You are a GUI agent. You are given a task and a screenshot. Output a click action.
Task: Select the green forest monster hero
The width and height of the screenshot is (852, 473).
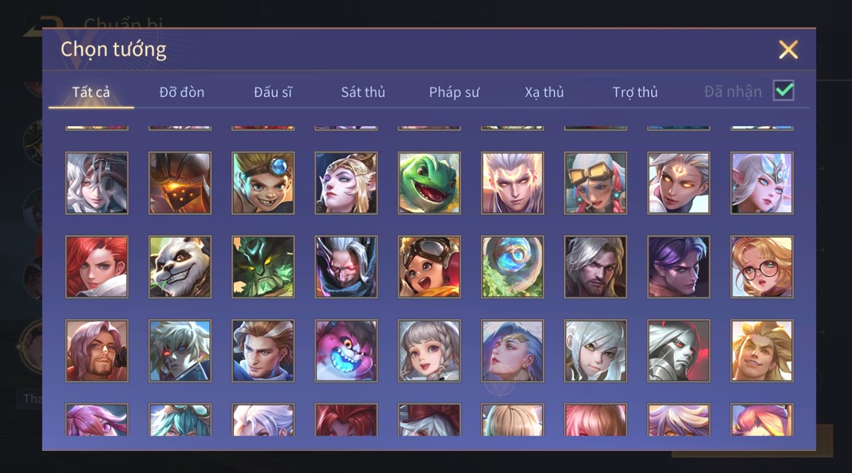coord(263,266)
